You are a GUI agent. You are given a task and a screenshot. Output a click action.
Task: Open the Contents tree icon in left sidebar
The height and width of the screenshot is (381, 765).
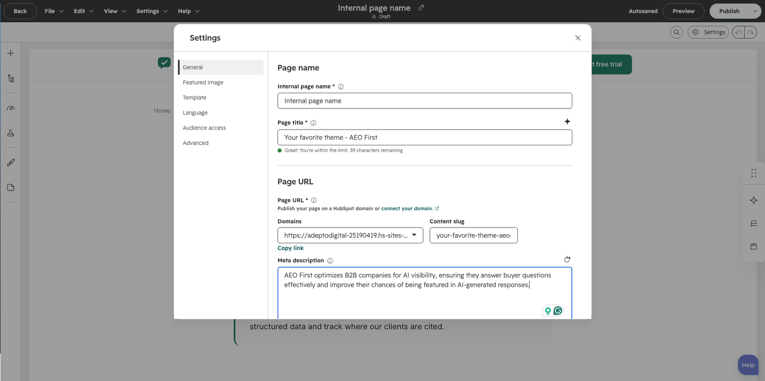[11, 78]
